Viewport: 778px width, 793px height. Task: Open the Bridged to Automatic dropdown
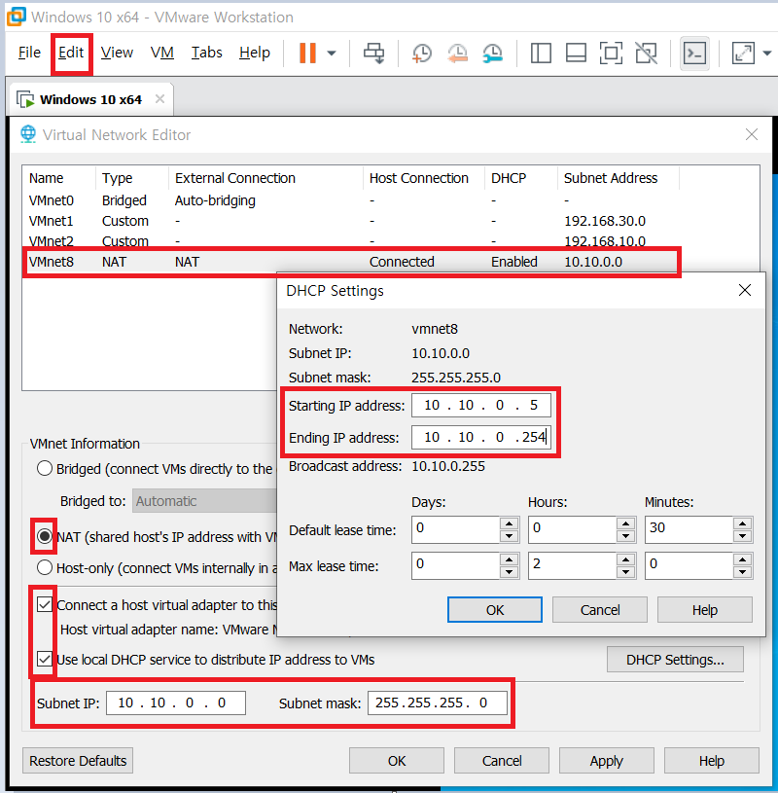[205, 501]
